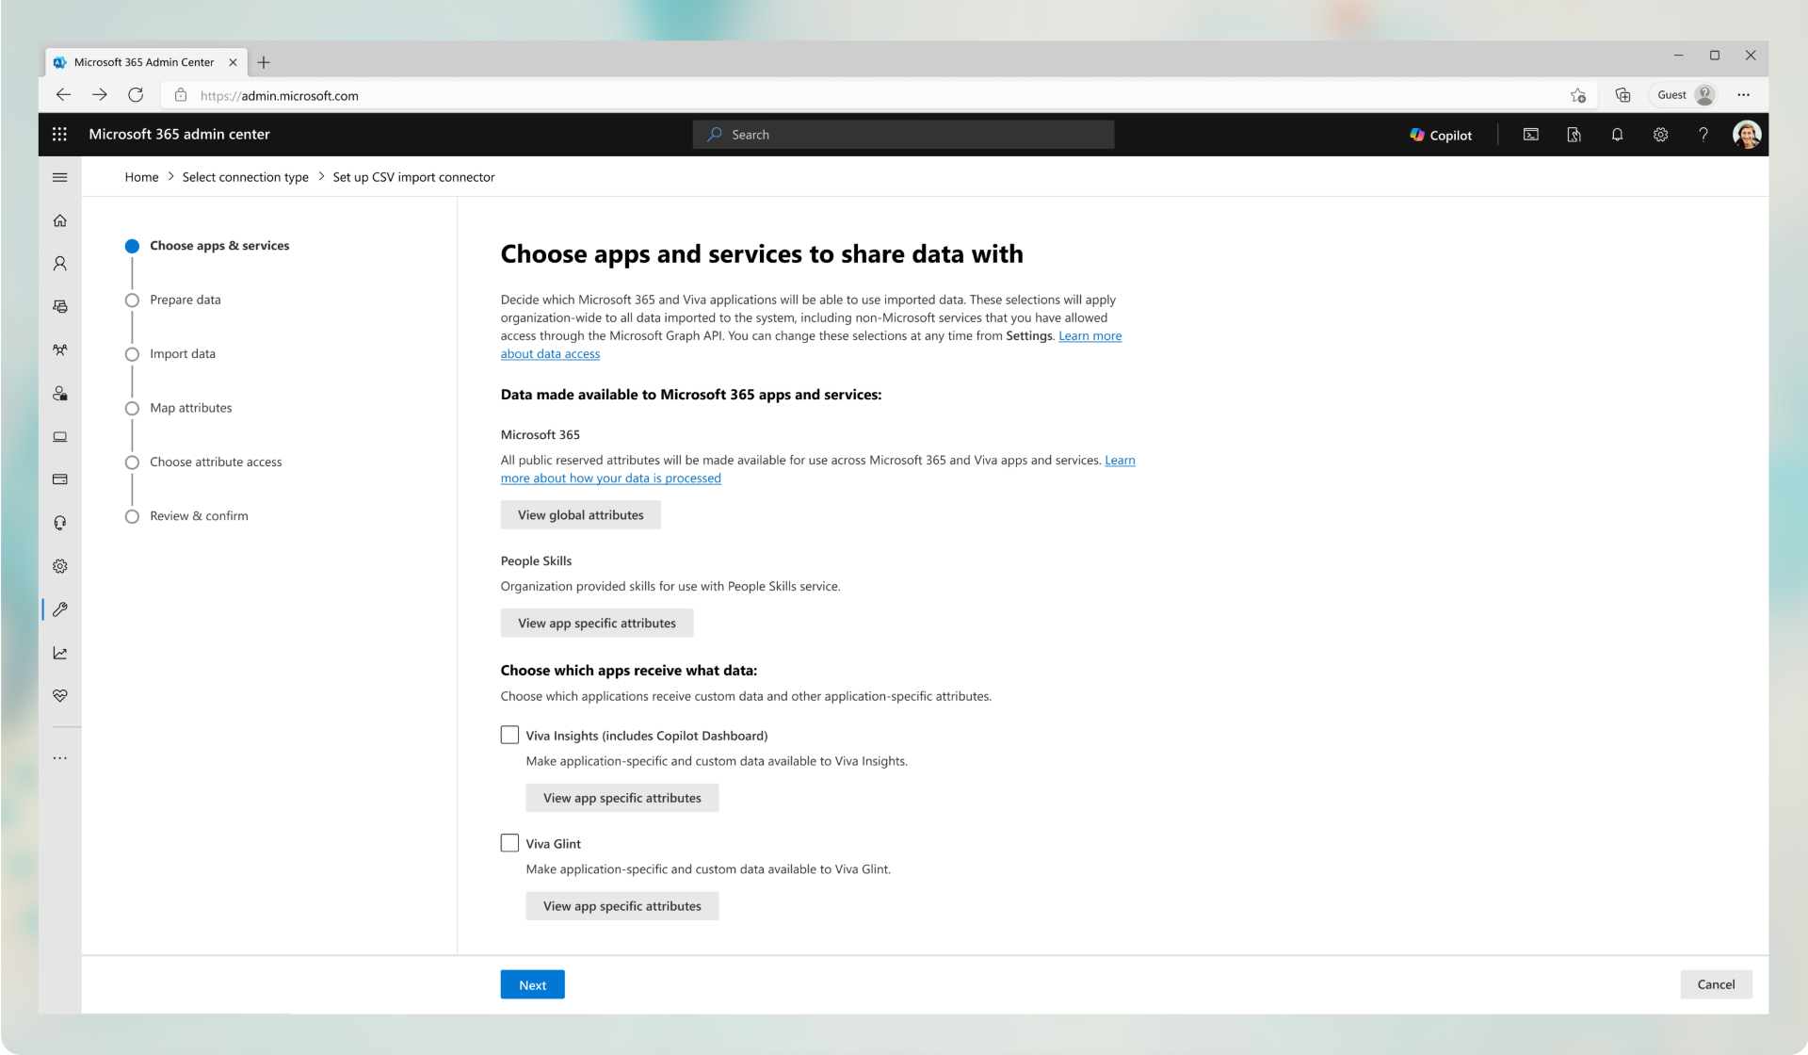
Task: Go to Home in the sidebar
Action: (59, 220)
